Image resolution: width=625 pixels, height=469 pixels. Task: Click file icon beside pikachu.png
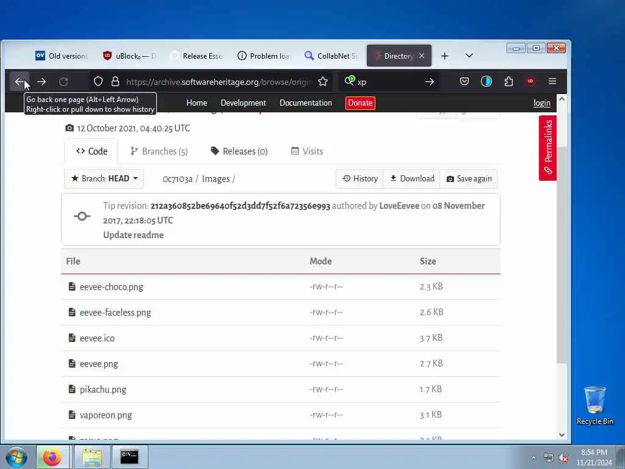(72, 389)
